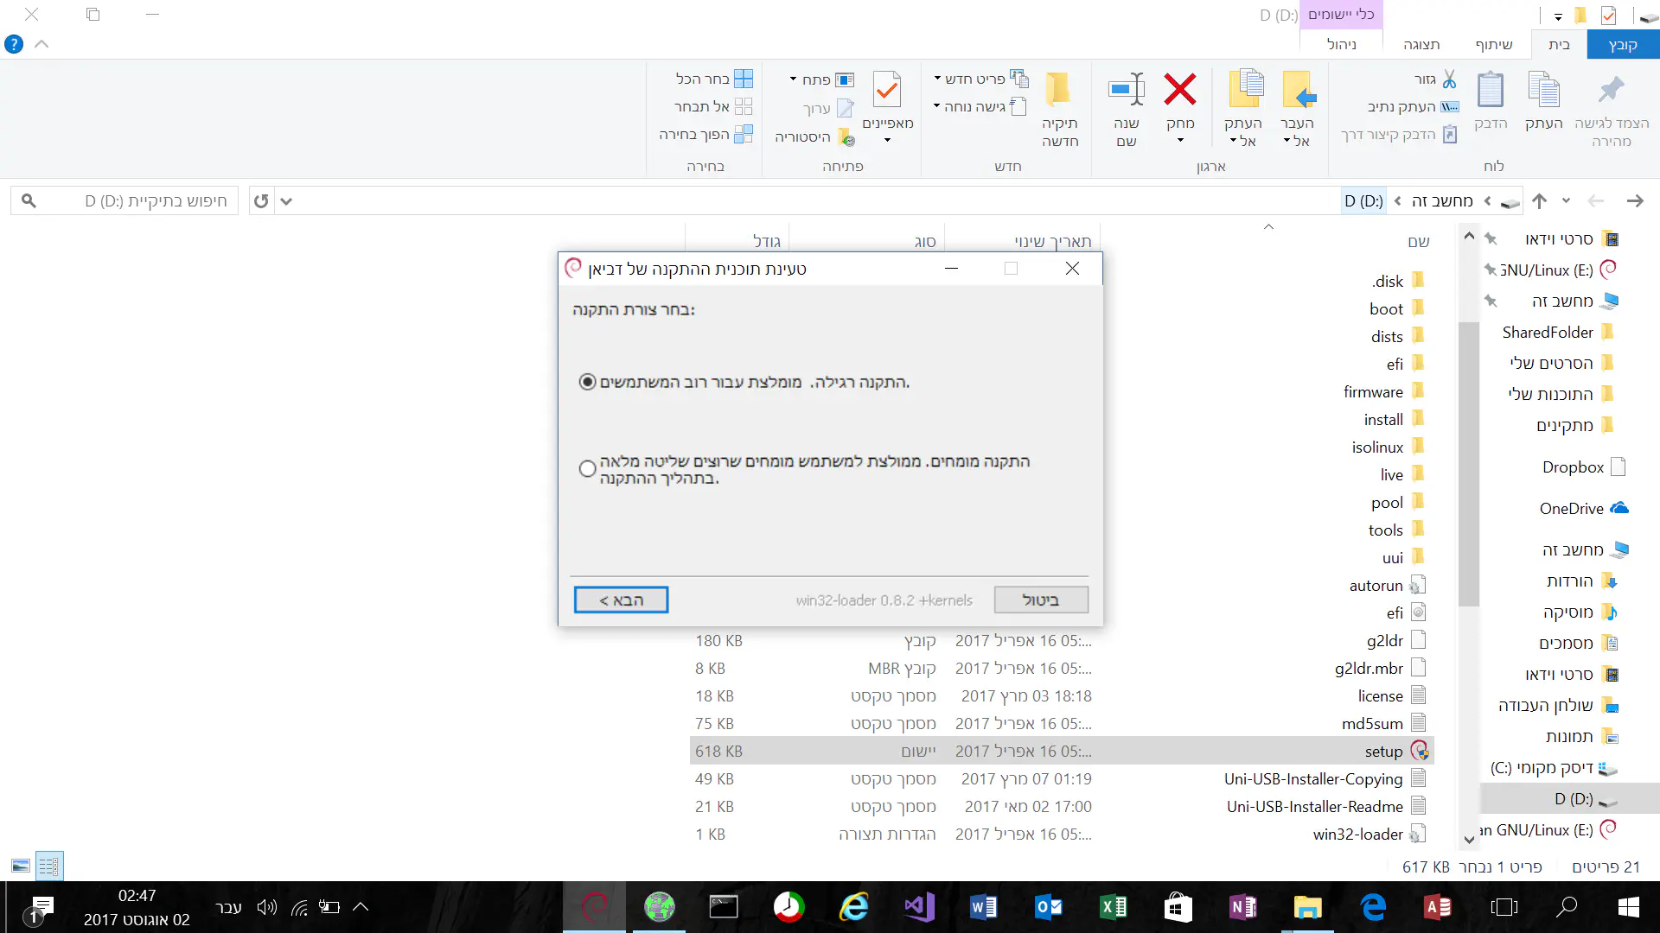Click the next (הבא) button in installer
The height and width of the screenshot is (933, 1660).
pos(621,600)
